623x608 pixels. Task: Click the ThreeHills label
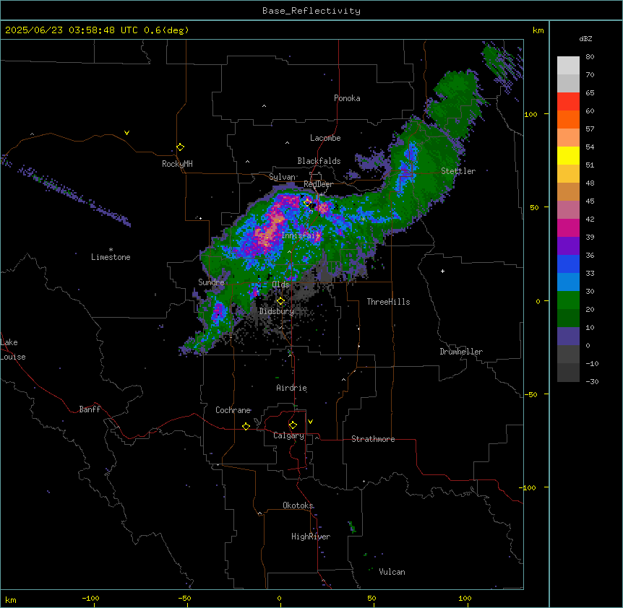point(389,302)
